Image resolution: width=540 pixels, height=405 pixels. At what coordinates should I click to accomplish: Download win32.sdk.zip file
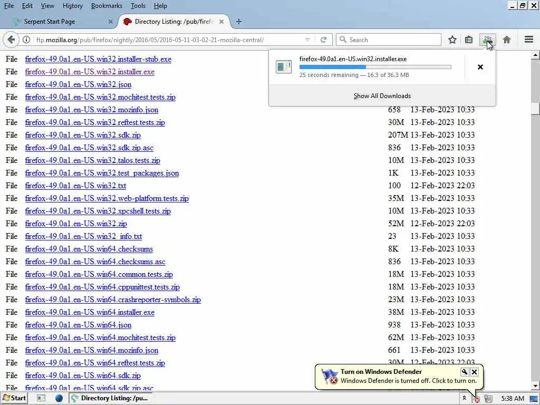(83, 135)
